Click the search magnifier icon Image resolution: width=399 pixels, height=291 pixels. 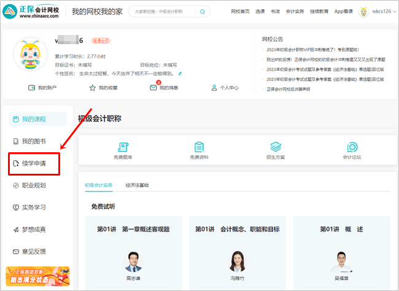point(203,12)
